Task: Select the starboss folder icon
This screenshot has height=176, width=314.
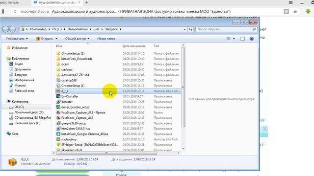Action: [x=58, y=69]
